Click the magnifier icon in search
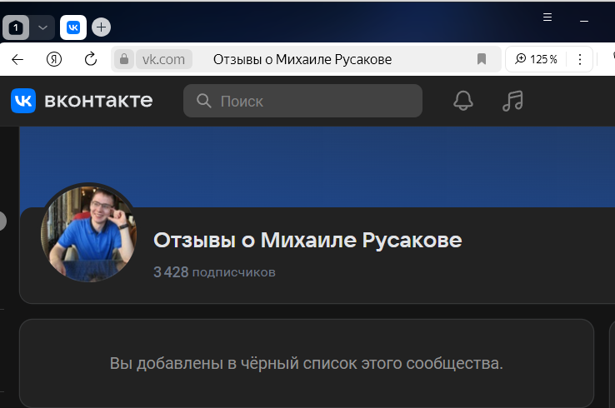The height and width of the screenshot is (408, 615). [203, 101]
